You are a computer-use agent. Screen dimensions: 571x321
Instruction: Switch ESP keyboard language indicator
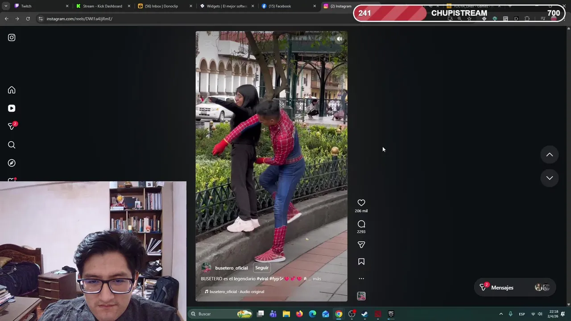(521, 314)
